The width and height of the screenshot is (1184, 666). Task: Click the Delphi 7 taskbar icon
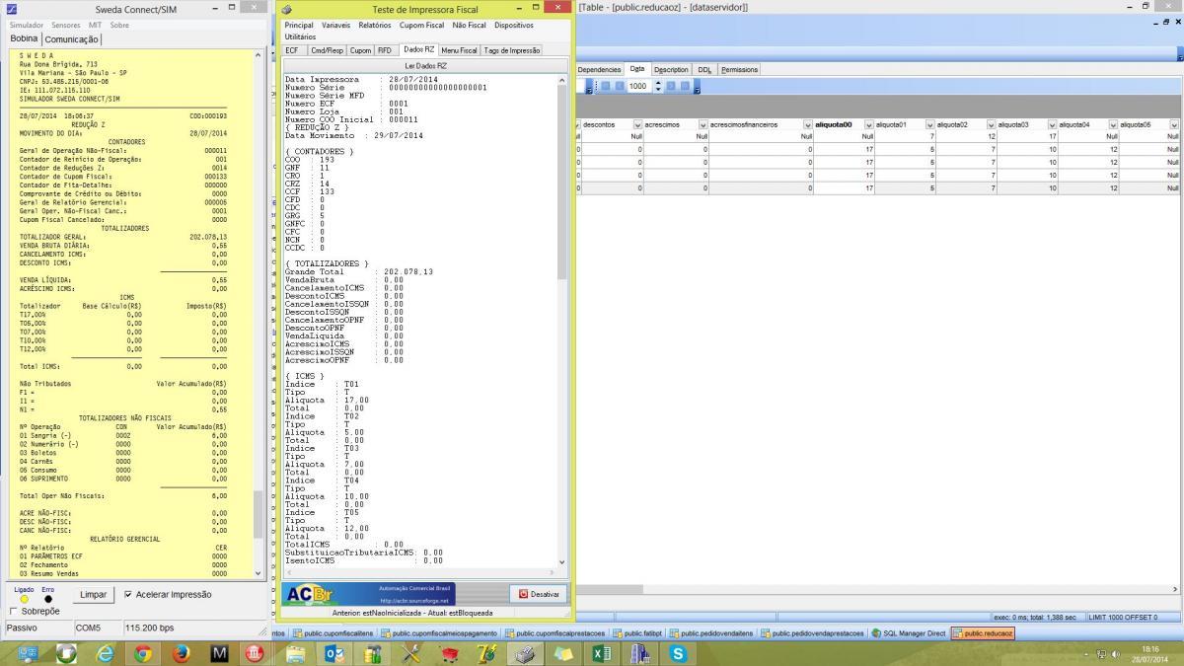(487, 652)
